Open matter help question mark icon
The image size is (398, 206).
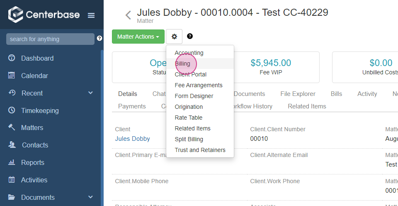click(190, 37)
